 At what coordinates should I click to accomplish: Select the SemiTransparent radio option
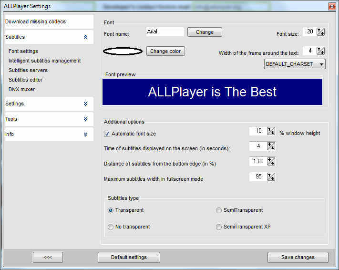coord(218,210)
